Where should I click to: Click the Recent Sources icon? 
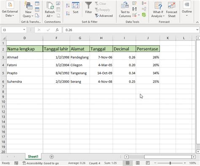[x=37, y=16]
